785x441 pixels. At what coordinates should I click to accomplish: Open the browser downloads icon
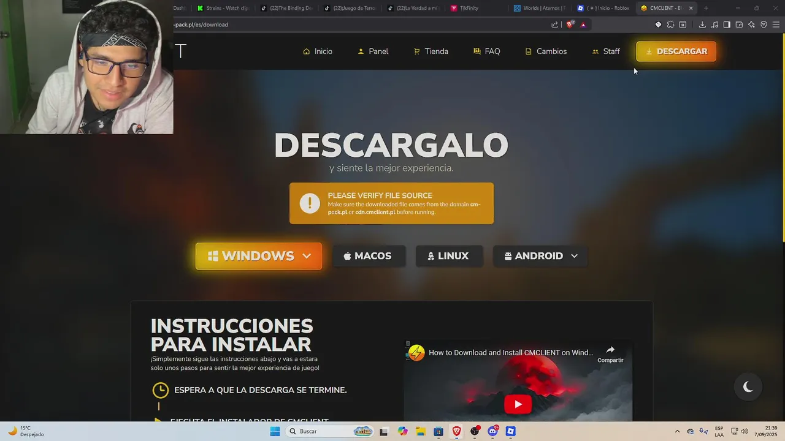coord(702,24)
